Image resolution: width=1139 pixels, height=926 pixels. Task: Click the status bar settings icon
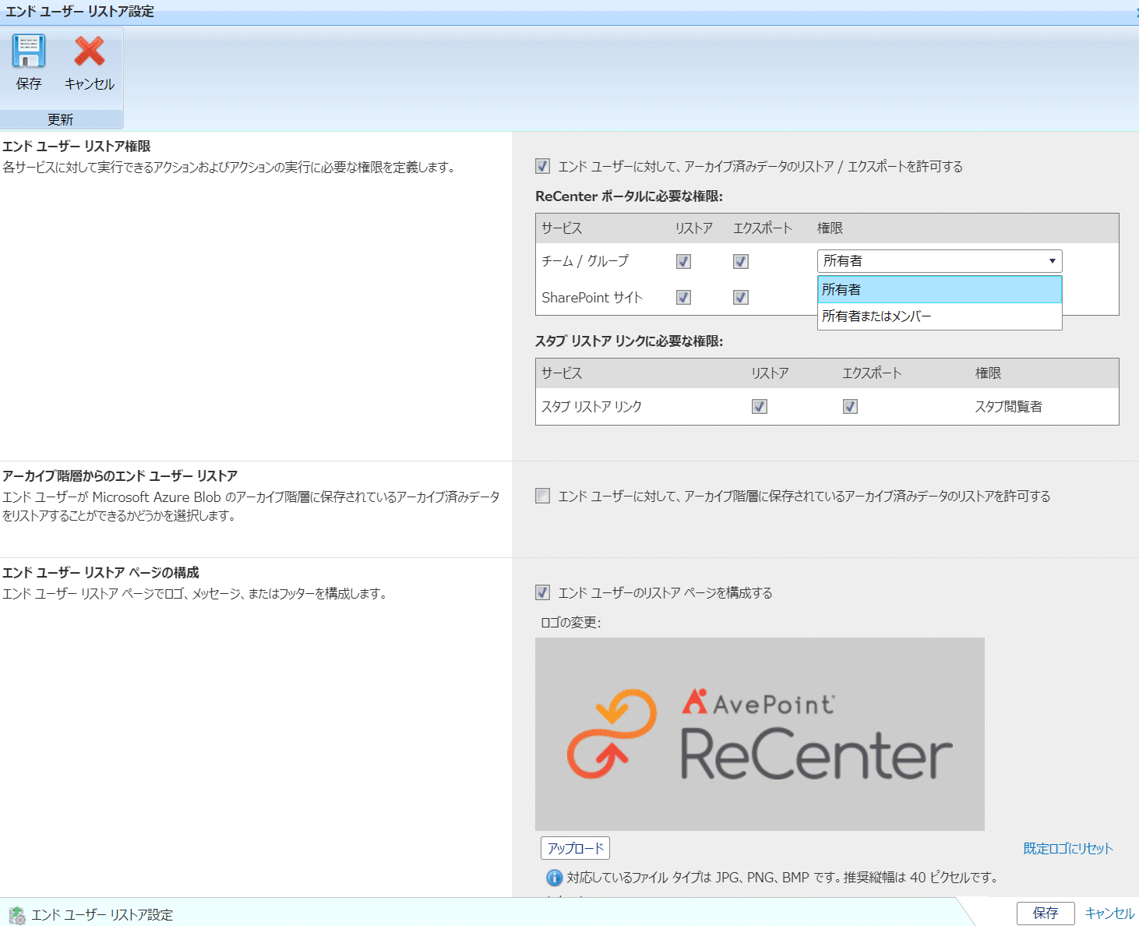pyautogui.click(x=16, y=914)
